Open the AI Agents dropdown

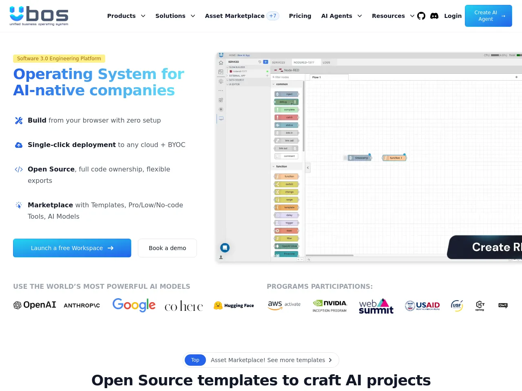tap(341, 16)
